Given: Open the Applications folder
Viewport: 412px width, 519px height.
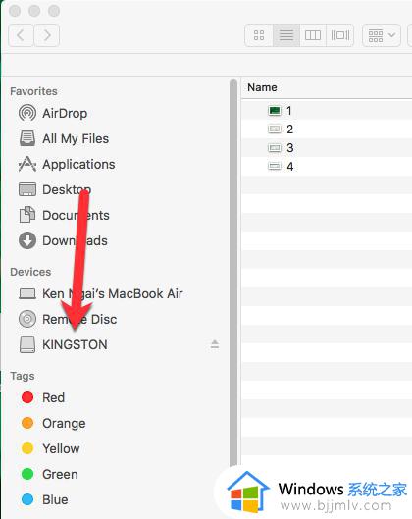Looking at the screenshot, I should 67,164.
